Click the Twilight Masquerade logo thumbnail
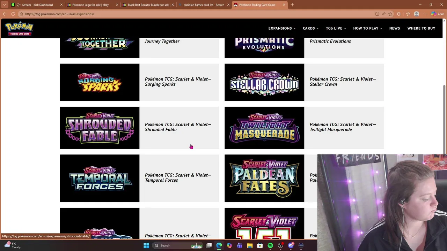Screen dimensions: 447x251 pos(264,128)
